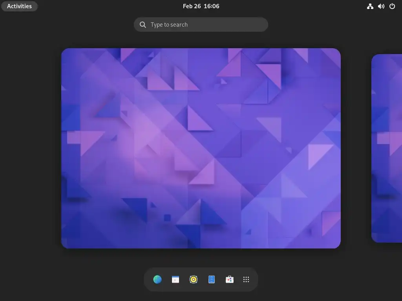
Task: Open the volume indicator in the top bar
Action: point(381,6)
